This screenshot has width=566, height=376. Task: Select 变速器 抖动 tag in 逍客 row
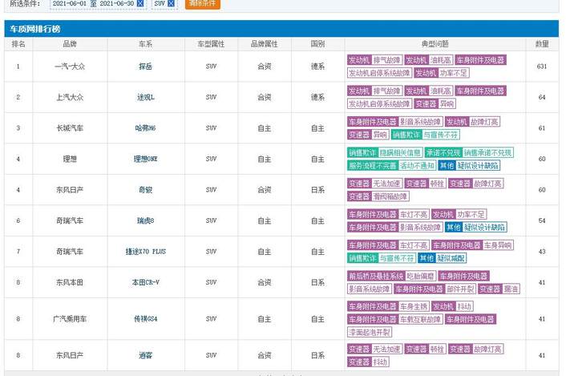click(368, 362)
